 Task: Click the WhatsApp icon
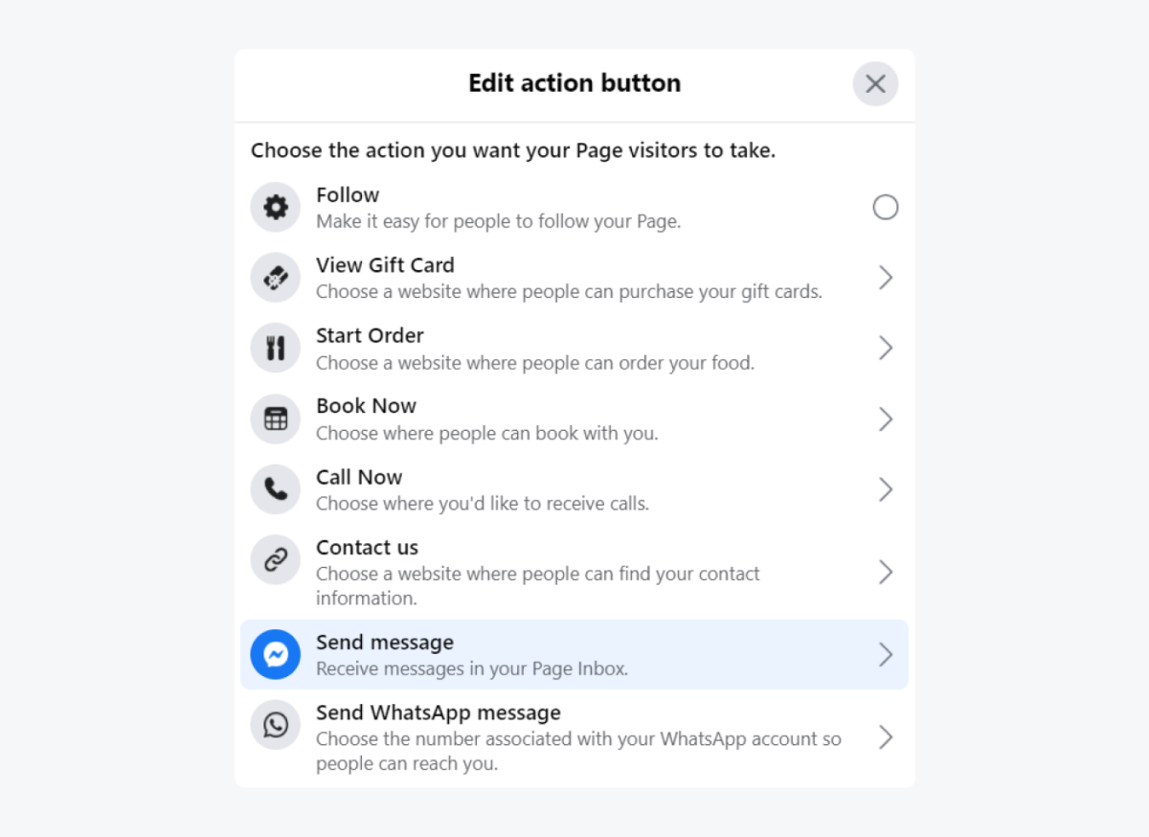275,725
